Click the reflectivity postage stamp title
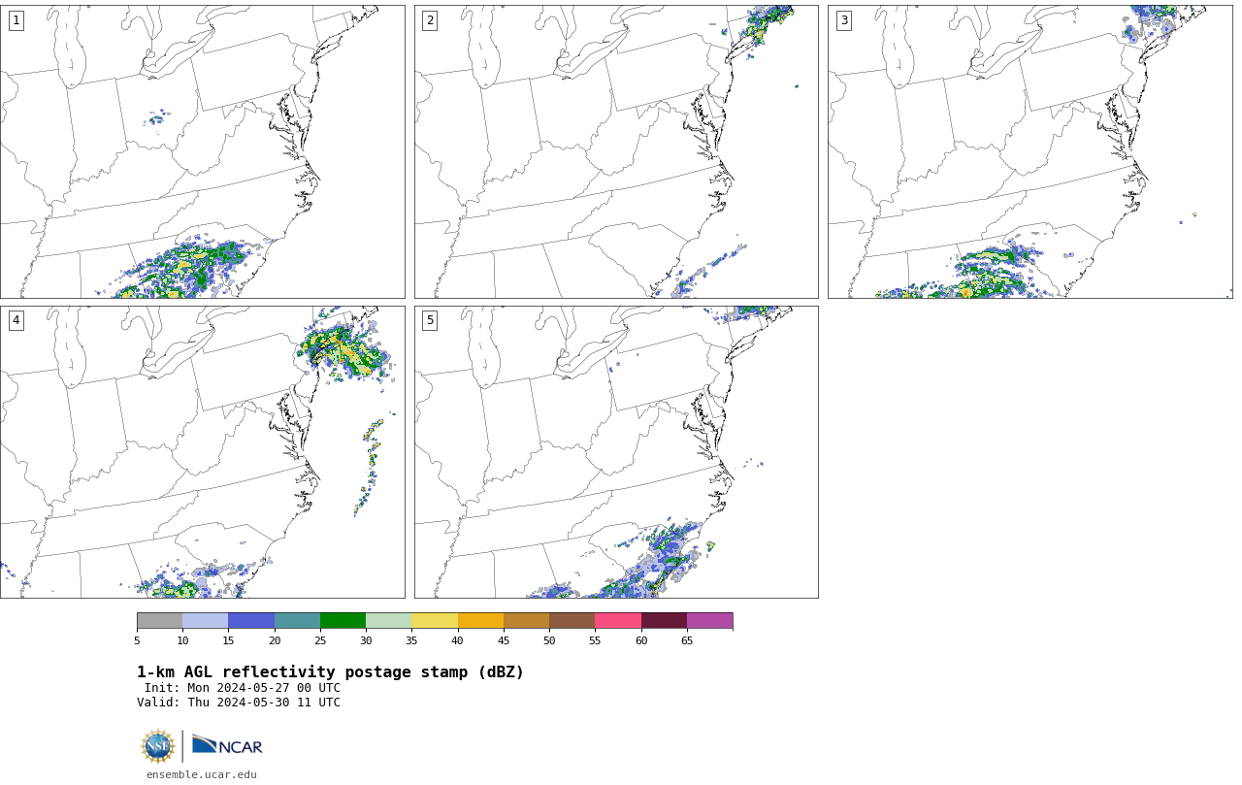Image resolution: width=1242 pixels, height=785 pixels. pos(330,672)
